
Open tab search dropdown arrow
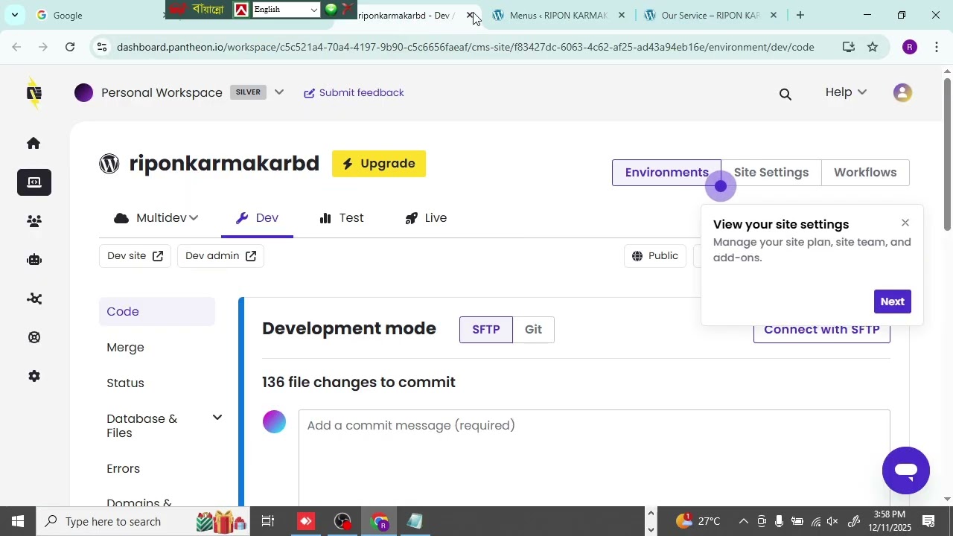[x=14, y=15]
